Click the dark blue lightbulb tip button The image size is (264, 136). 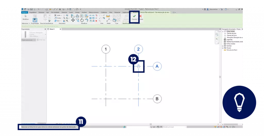[x=239, y=102]
